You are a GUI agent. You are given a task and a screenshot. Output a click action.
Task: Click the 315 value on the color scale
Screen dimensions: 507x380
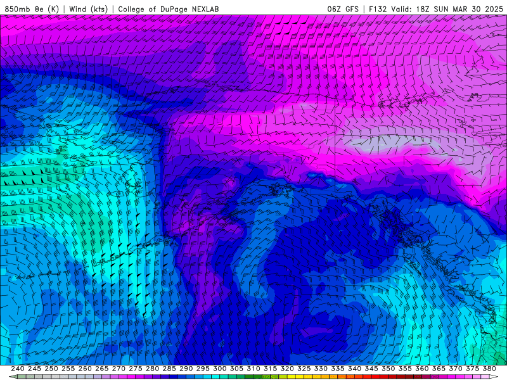[271, 369]
